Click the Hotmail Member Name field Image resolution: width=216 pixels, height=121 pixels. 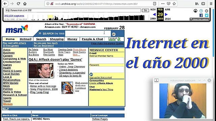pos(107,61)
